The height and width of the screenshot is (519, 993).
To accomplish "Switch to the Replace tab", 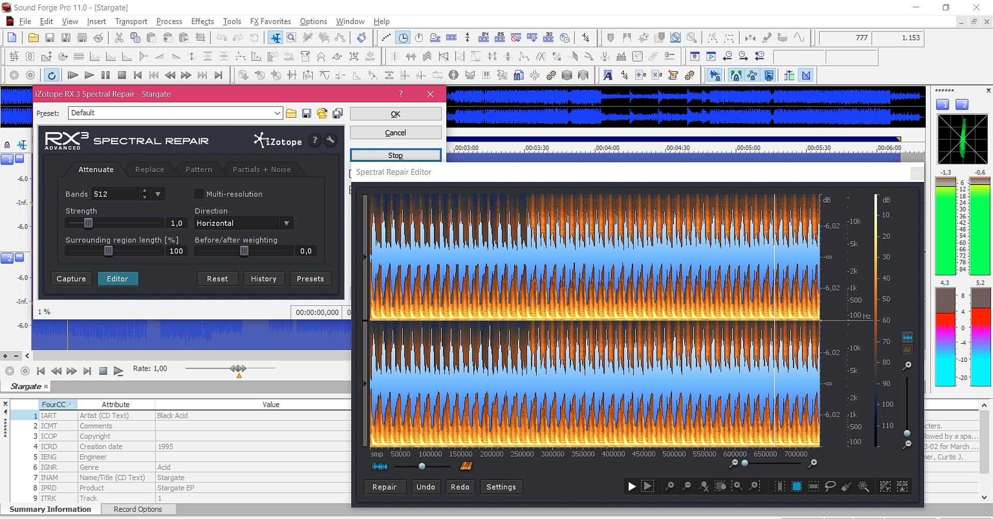I will pyautogui.click(x=149, y=170).
